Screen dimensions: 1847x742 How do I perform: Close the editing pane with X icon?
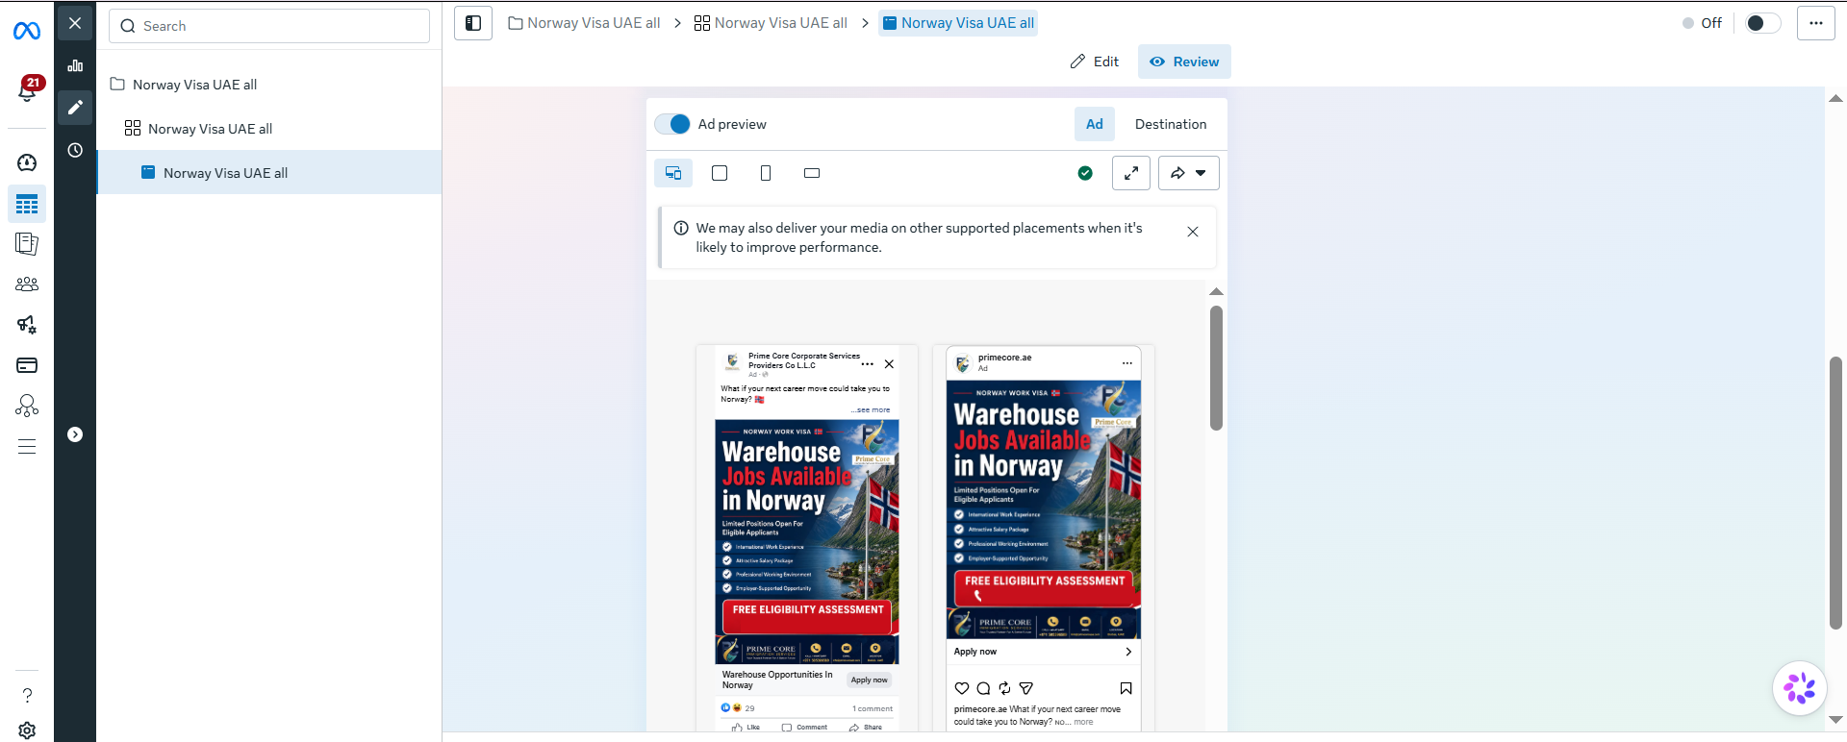tap(75, 23)
